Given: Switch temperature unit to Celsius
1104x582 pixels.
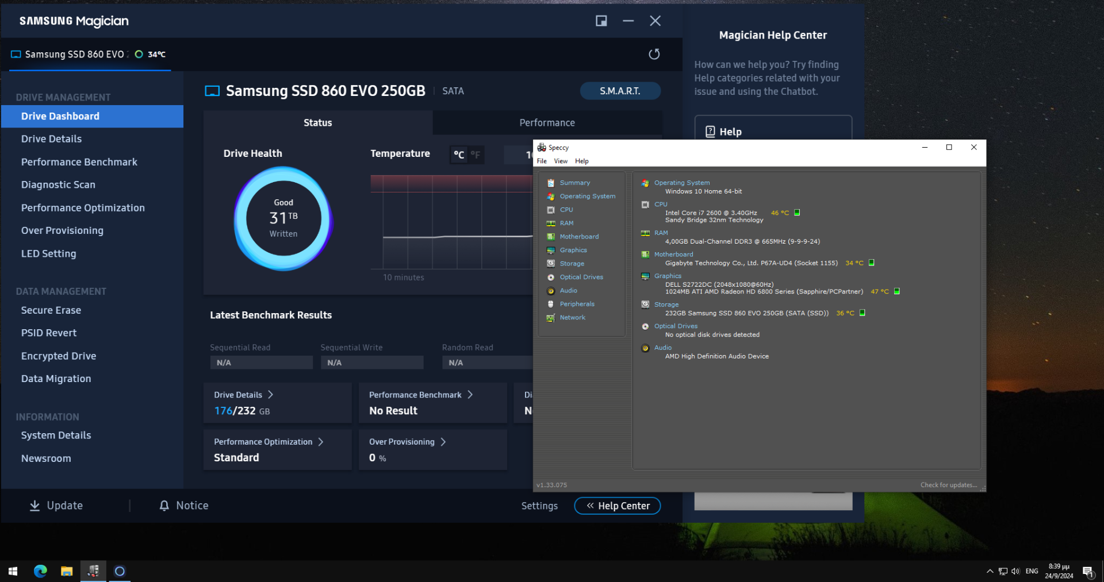Looking at the screenshot, I should coord(459,155).
